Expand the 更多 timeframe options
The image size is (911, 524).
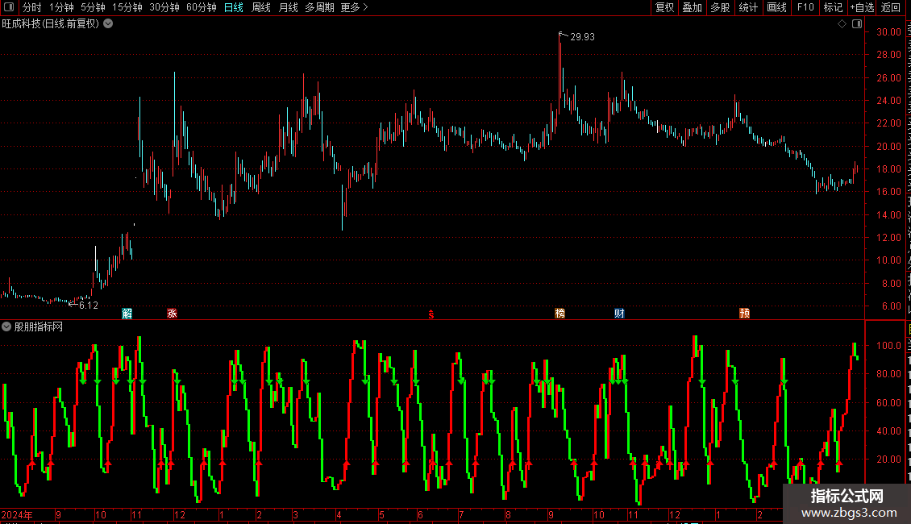(x=355, y=7)
